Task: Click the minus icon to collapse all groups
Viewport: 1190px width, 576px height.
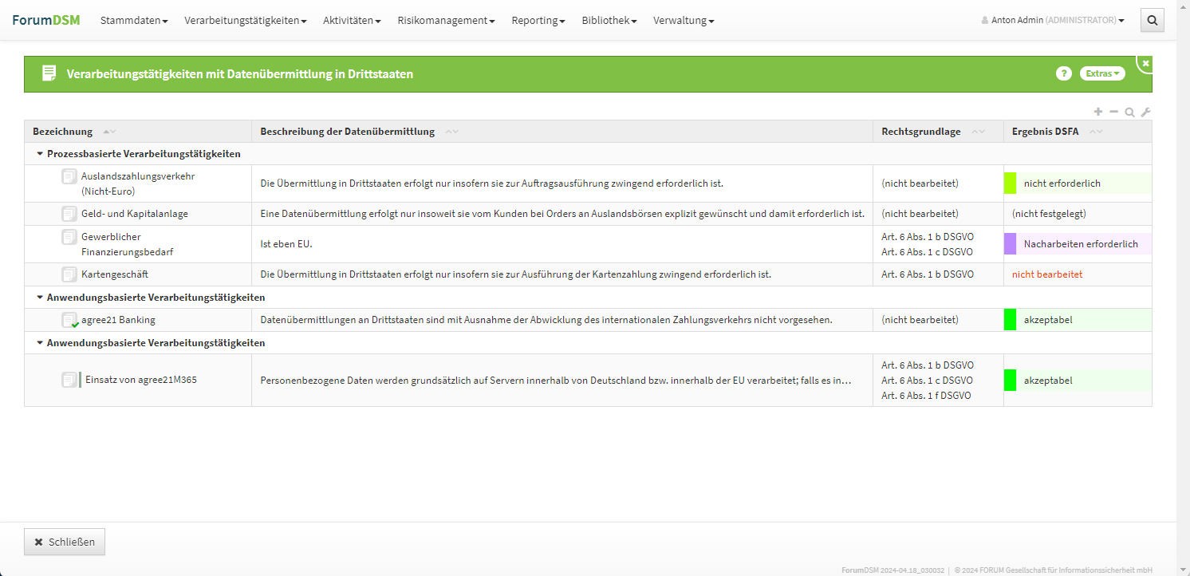Action: click(x=1114, y=112)
